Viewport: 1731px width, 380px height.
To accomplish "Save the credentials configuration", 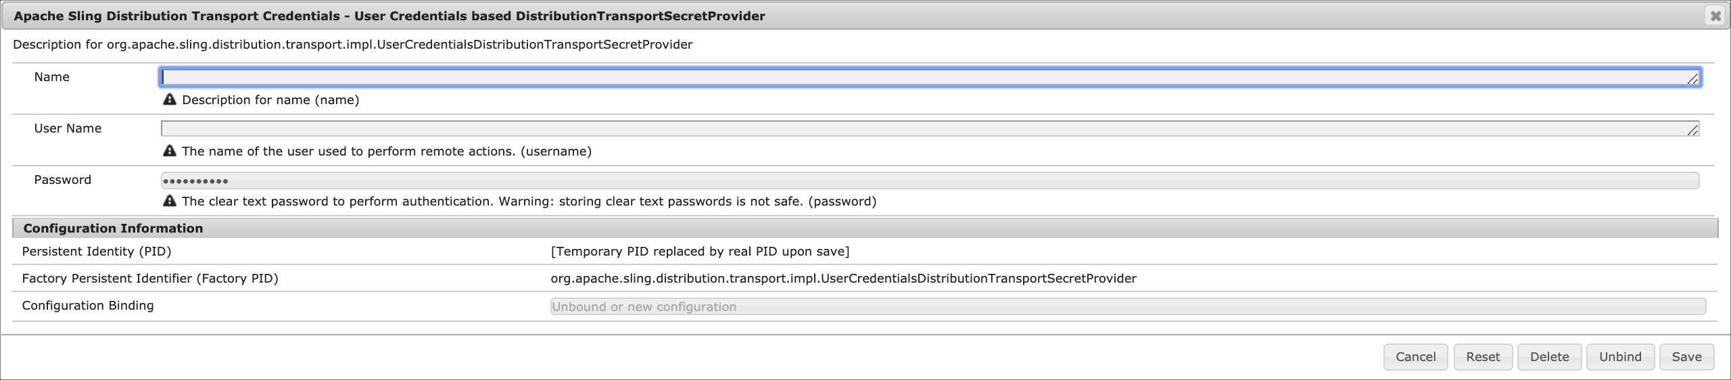I will click(1686, 357).
